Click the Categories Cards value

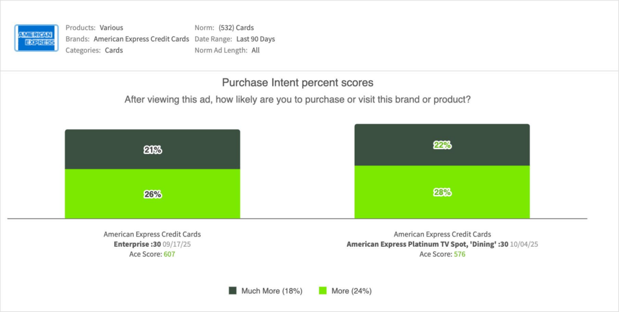click(114, 51)
